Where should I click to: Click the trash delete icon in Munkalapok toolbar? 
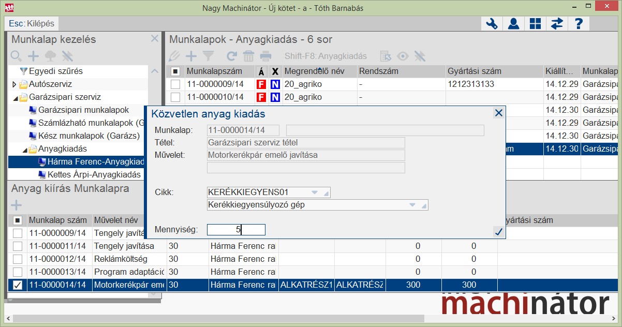pyautogui.click(x=248, y=56)
